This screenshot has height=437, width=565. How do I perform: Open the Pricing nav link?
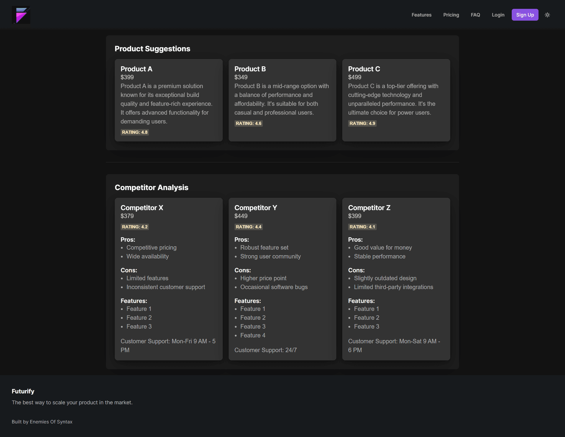pos(451,15)
